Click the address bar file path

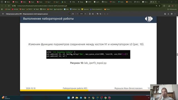[x=42, y=6]
